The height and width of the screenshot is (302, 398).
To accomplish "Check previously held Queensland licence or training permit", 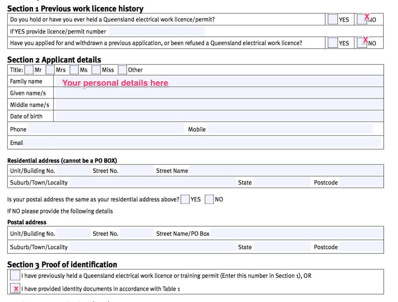I will pyautogui.click(x=15, y=275).
